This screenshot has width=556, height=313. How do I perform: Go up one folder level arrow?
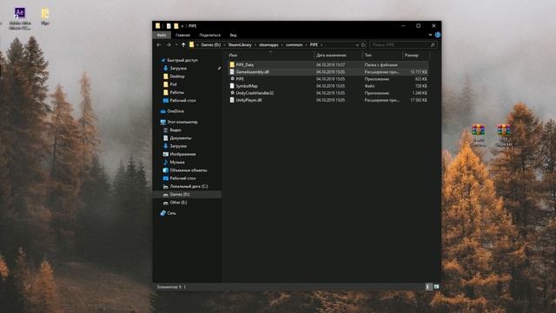(183, 45)
